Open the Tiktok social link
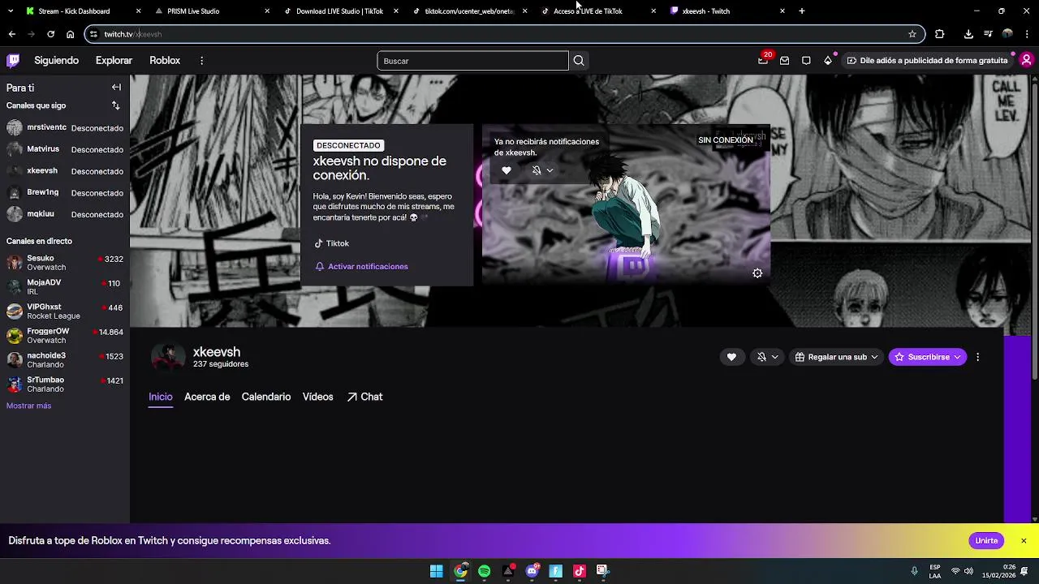The width and height of the screenshot is (1039, 584). [x=331, y=243]
